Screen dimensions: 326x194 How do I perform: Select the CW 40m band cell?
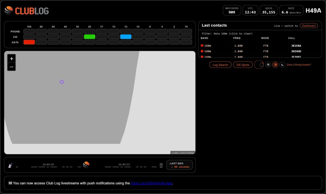[65, 37]
